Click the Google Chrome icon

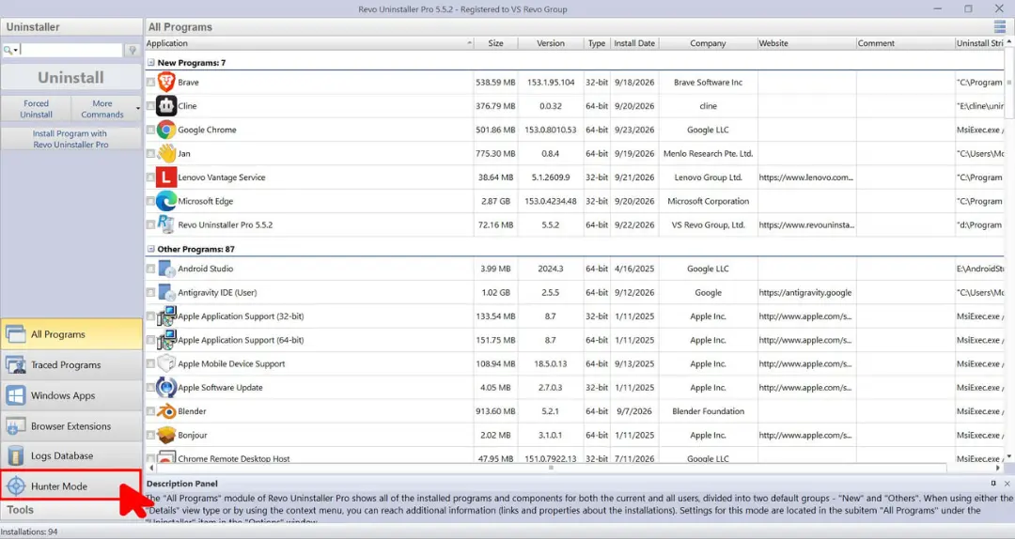click(166, 130)
